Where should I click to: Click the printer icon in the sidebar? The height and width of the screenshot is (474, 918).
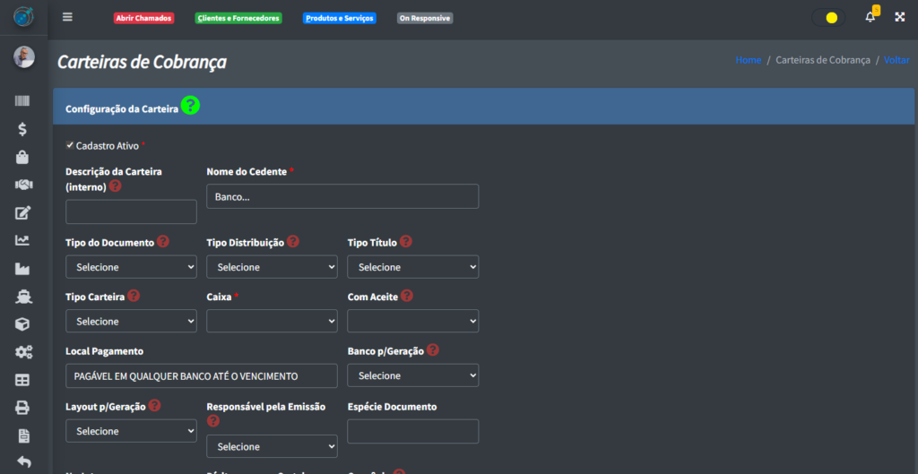[22, 408]
